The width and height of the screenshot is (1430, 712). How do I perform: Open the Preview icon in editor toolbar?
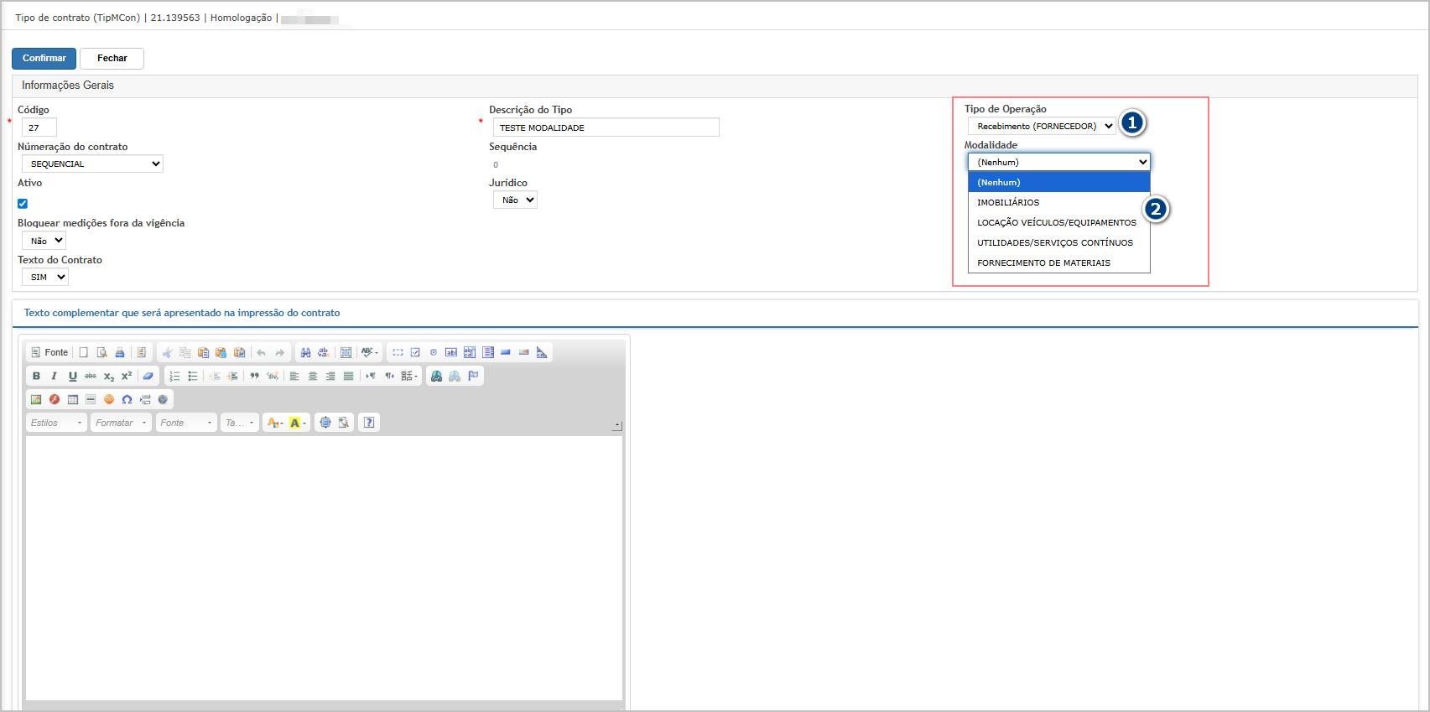tap(101, 352)
